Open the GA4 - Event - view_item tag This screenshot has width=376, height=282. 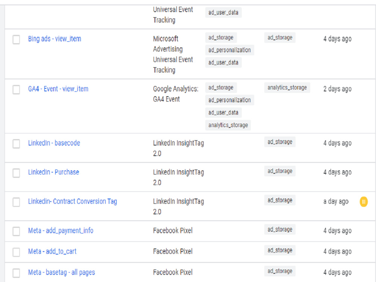click(x=58, y=89)
